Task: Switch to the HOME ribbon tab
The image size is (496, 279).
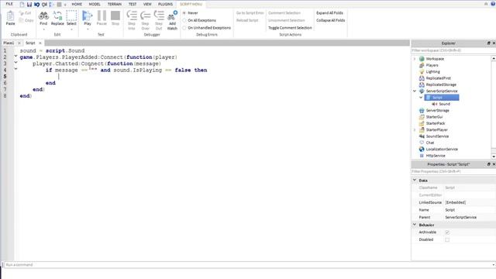Action: tap(77, 4)
